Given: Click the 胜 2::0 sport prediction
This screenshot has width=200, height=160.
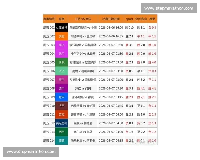Looking at the screenshot, I should pos(129,28).
